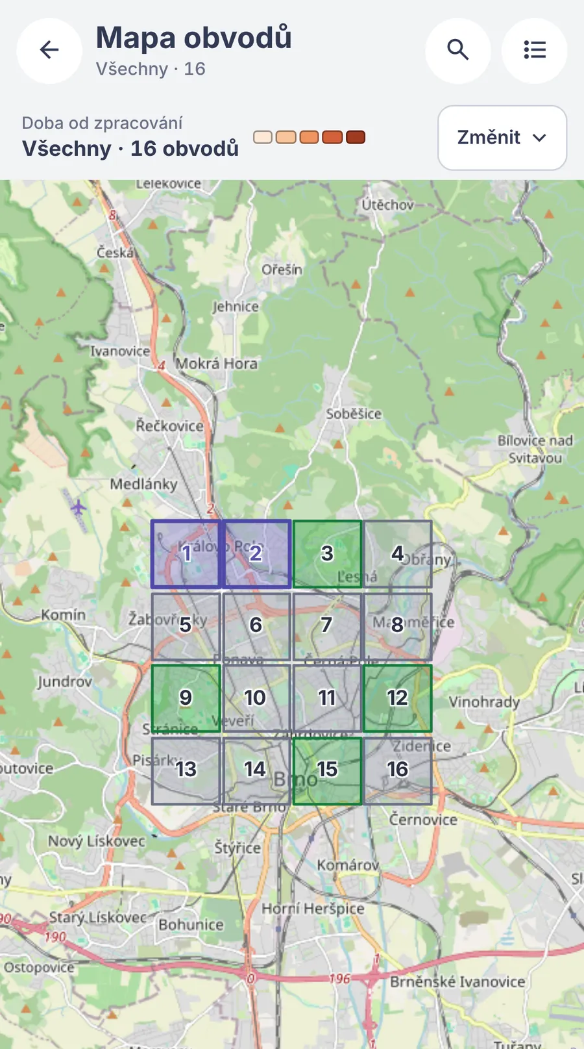Viewport: 584px width, 1049px height.
Task: Select district 16 near Židenice
Action: 398,770
